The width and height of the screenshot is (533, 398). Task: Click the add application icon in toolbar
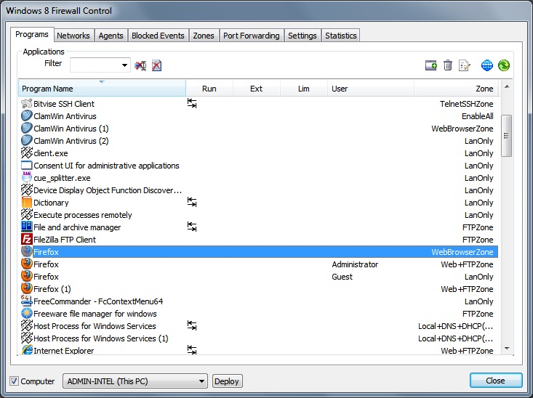(431, 65)
